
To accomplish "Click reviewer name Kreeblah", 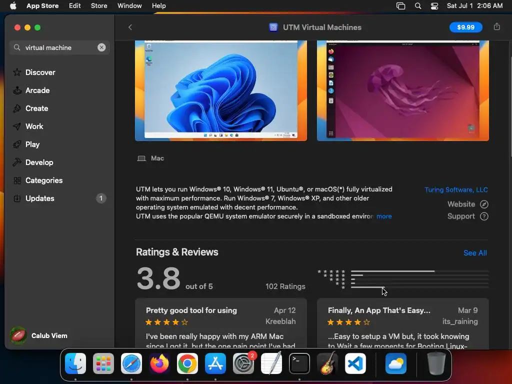I will [280, 321].
